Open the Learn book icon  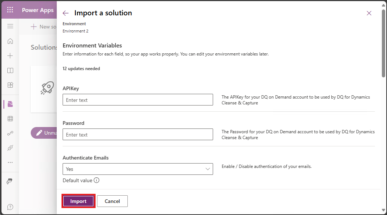(x=10, y=70)
